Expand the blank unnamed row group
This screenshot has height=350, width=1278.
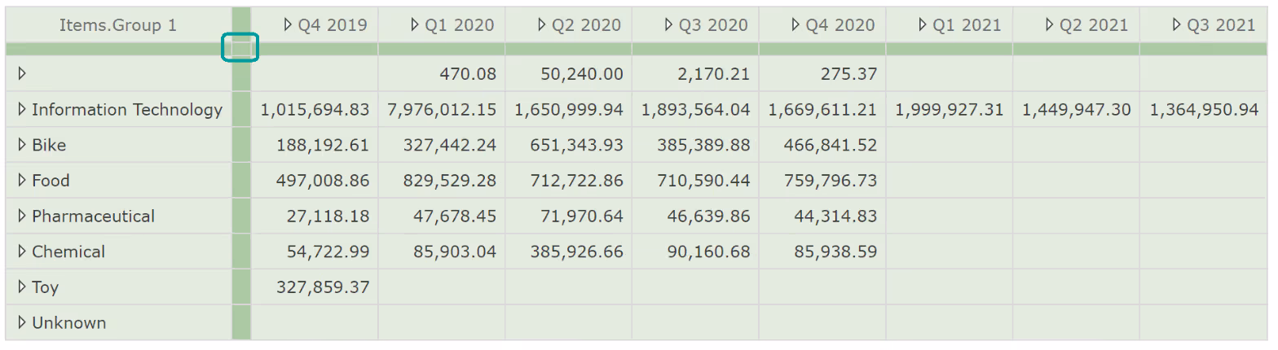[x=22, y=74]
